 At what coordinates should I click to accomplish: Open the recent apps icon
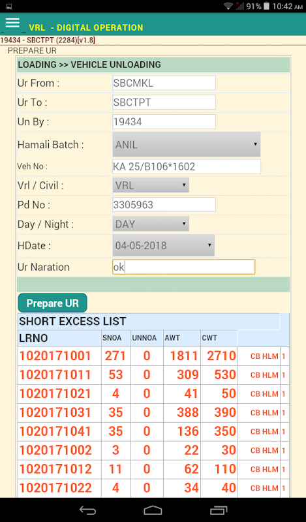[x=219, y=510]
